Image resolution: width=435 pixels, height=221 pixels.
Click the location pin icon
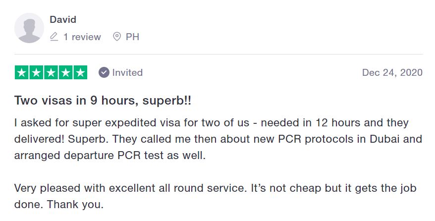(117, 37)
